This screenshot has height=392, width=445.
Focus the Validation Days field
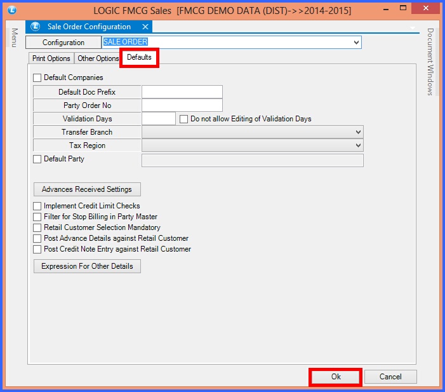[159, 119]
